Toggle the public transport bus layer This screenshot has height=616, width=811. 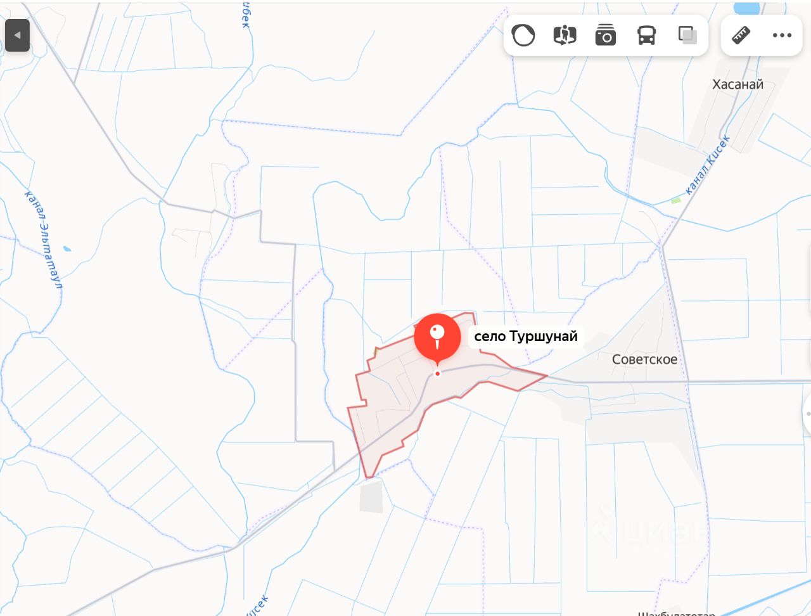pyautogui.click(x=646, y=35)
